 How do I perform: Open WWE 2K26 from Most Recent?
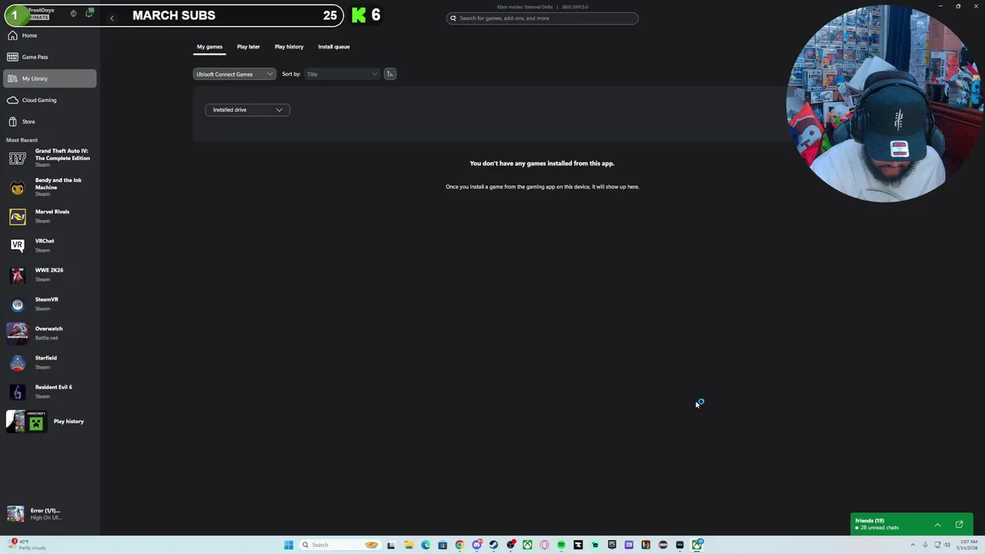click(x=49, y=275)
